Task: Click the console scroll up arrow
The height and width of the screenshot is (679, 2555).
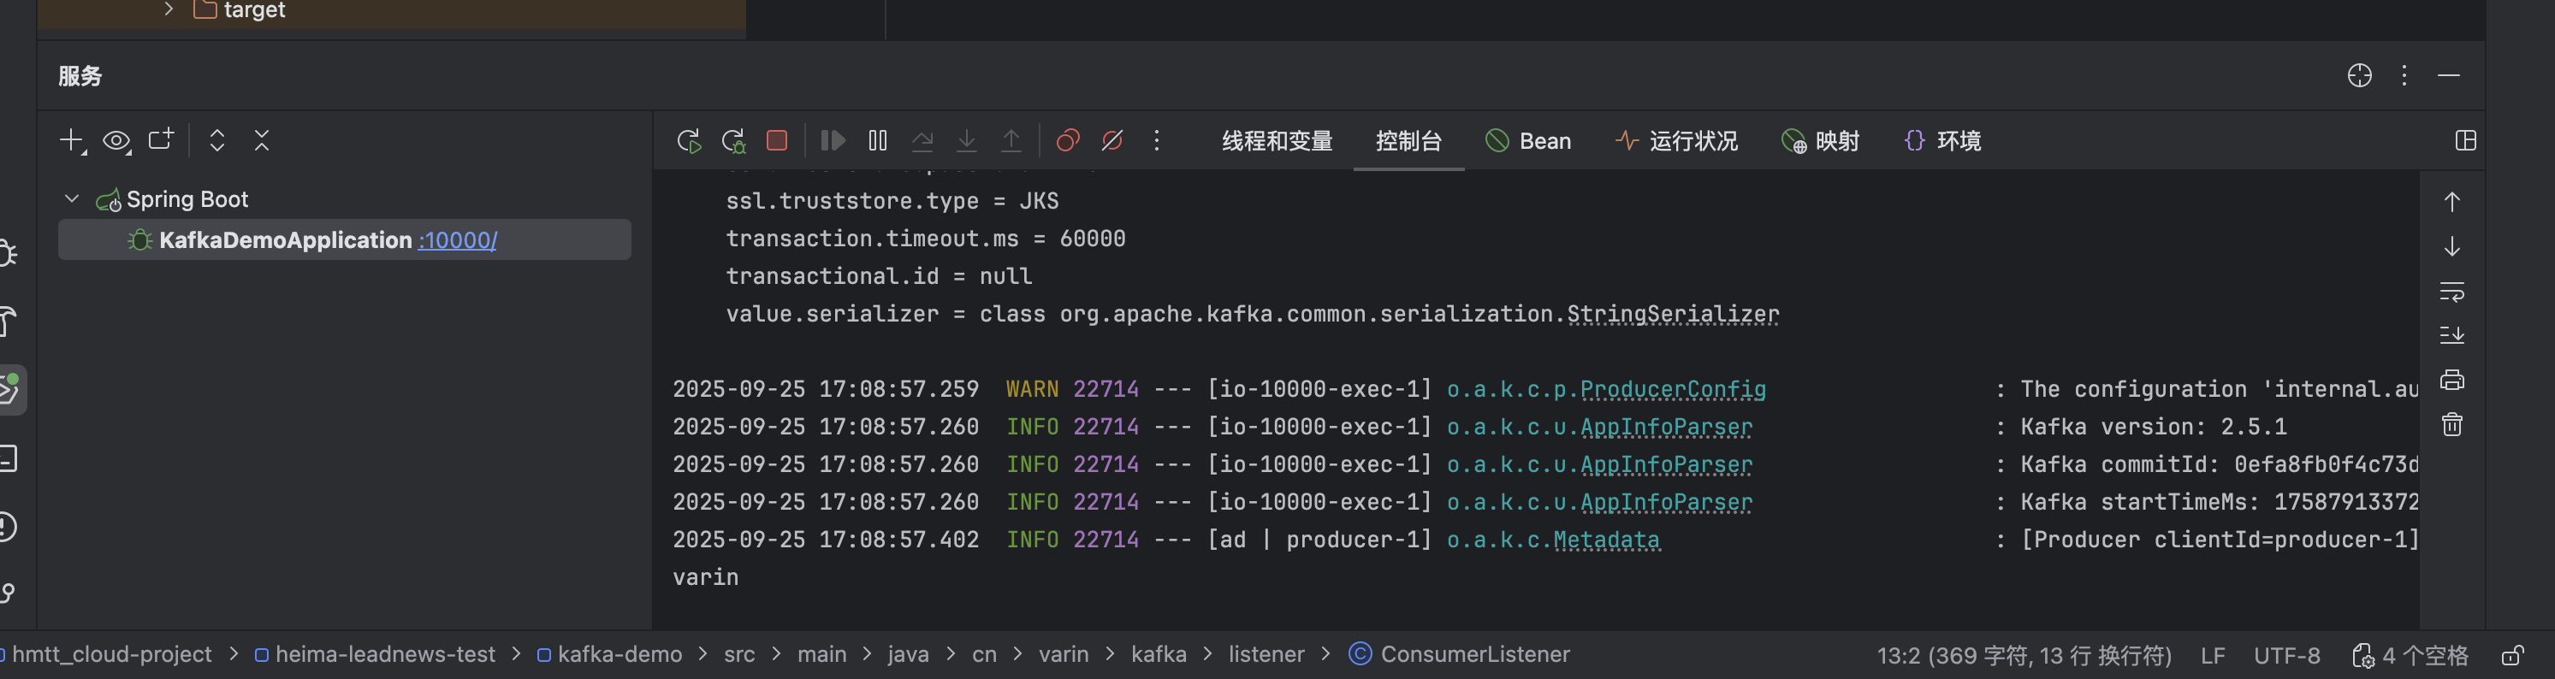Action: (2451, 202)
